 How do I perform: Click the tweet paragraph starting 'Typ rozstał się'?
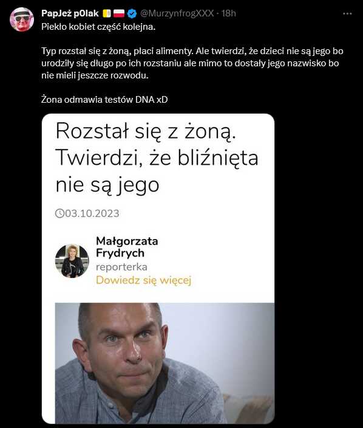point(192,63)
